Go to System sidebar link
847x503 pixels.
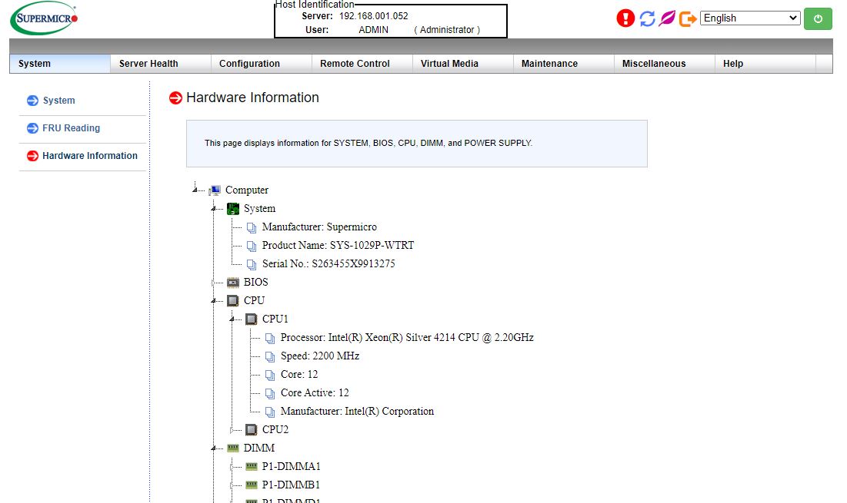click(x=59, y=101)
